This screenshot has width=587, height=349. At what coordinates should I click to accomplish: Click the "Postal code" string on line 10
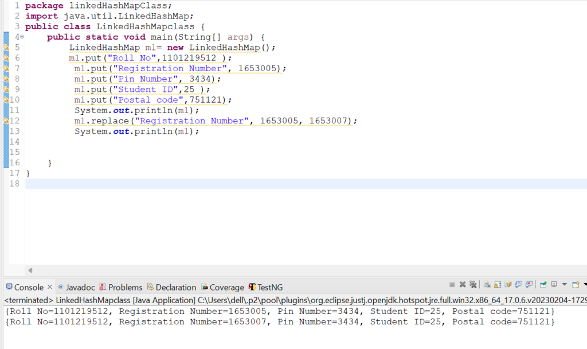pyautogui.click(x=148, y=100)
